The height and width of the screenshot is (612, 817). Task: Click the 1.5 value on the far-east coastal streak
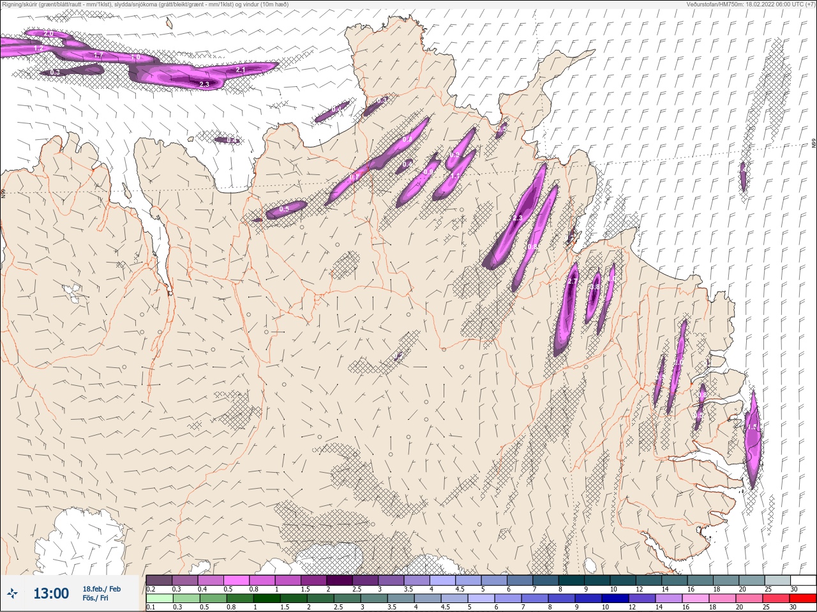pyautogui.click(x=751, y=427)
